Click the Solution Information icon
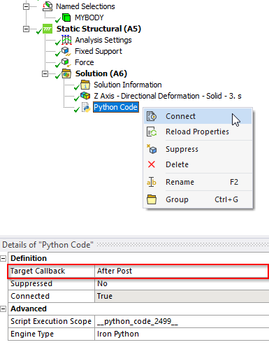Image resolution: width=269 pixels, height=347 pixels. click(x=85, y=85)
